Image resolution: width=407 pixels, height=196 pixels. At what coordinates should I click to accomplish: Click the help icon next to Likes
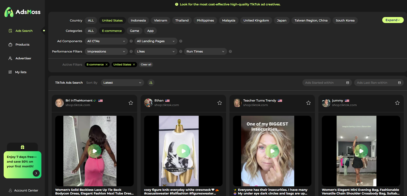pyautogui.click(x=181, y=52)
